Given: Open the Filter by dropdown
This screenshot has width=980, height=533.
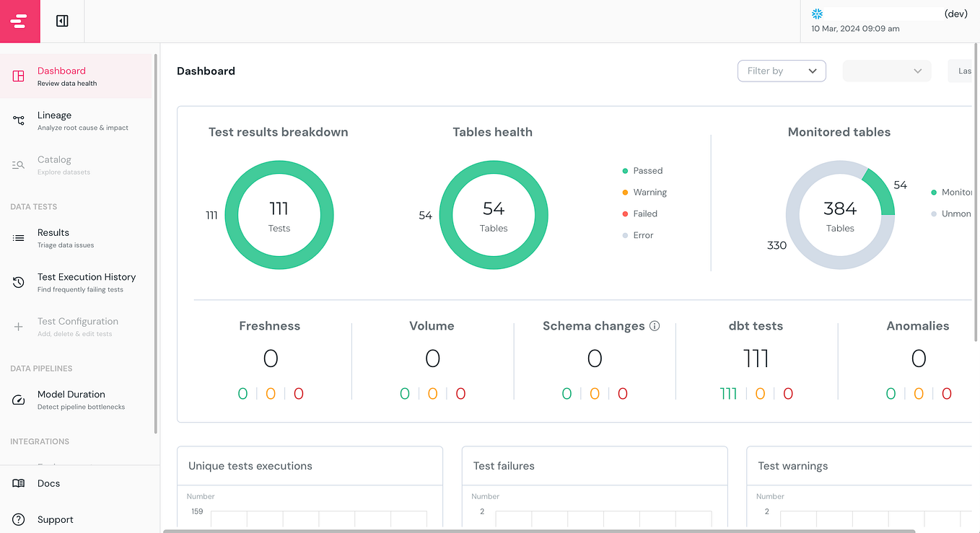Looking at the screenshot, I should click(x=782, y=71).
